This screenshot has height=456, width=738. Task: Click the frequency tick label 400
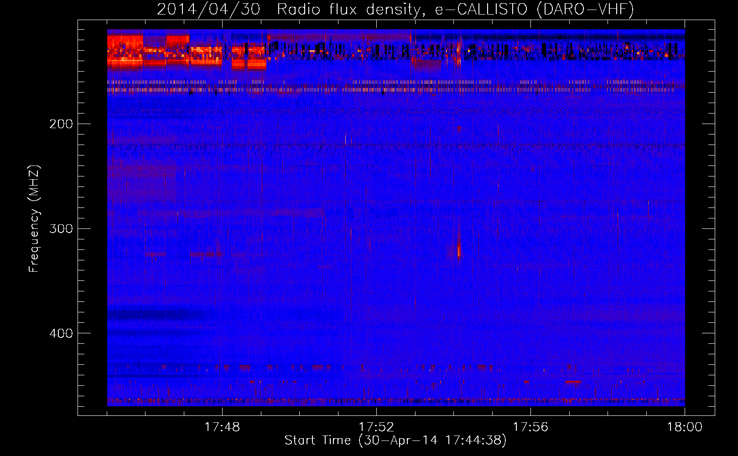tap(61, 333)
